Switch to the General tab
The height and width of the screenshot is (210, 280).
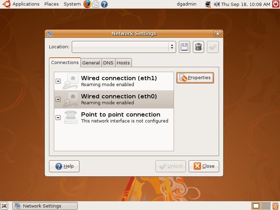[x=91, y=63]
